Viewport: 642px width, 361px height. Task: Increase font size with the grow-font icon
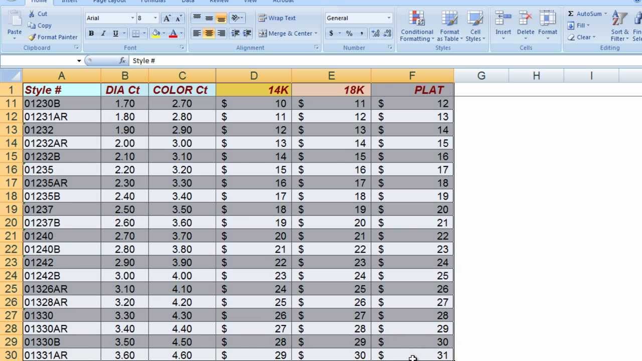point(167,18)
